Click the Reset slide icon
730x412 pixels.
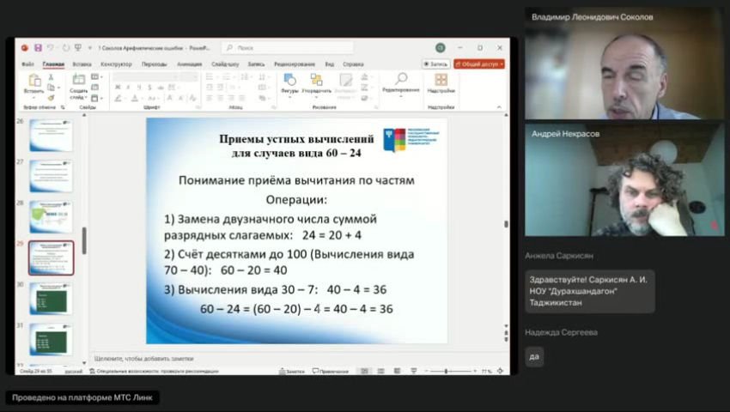(x=95, y=88)
